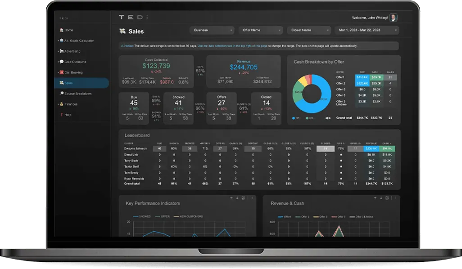Screen dimensions: 462x269
Task: Toggle NEW CUSTOMERS series in KPI legend
Action: 188,216
